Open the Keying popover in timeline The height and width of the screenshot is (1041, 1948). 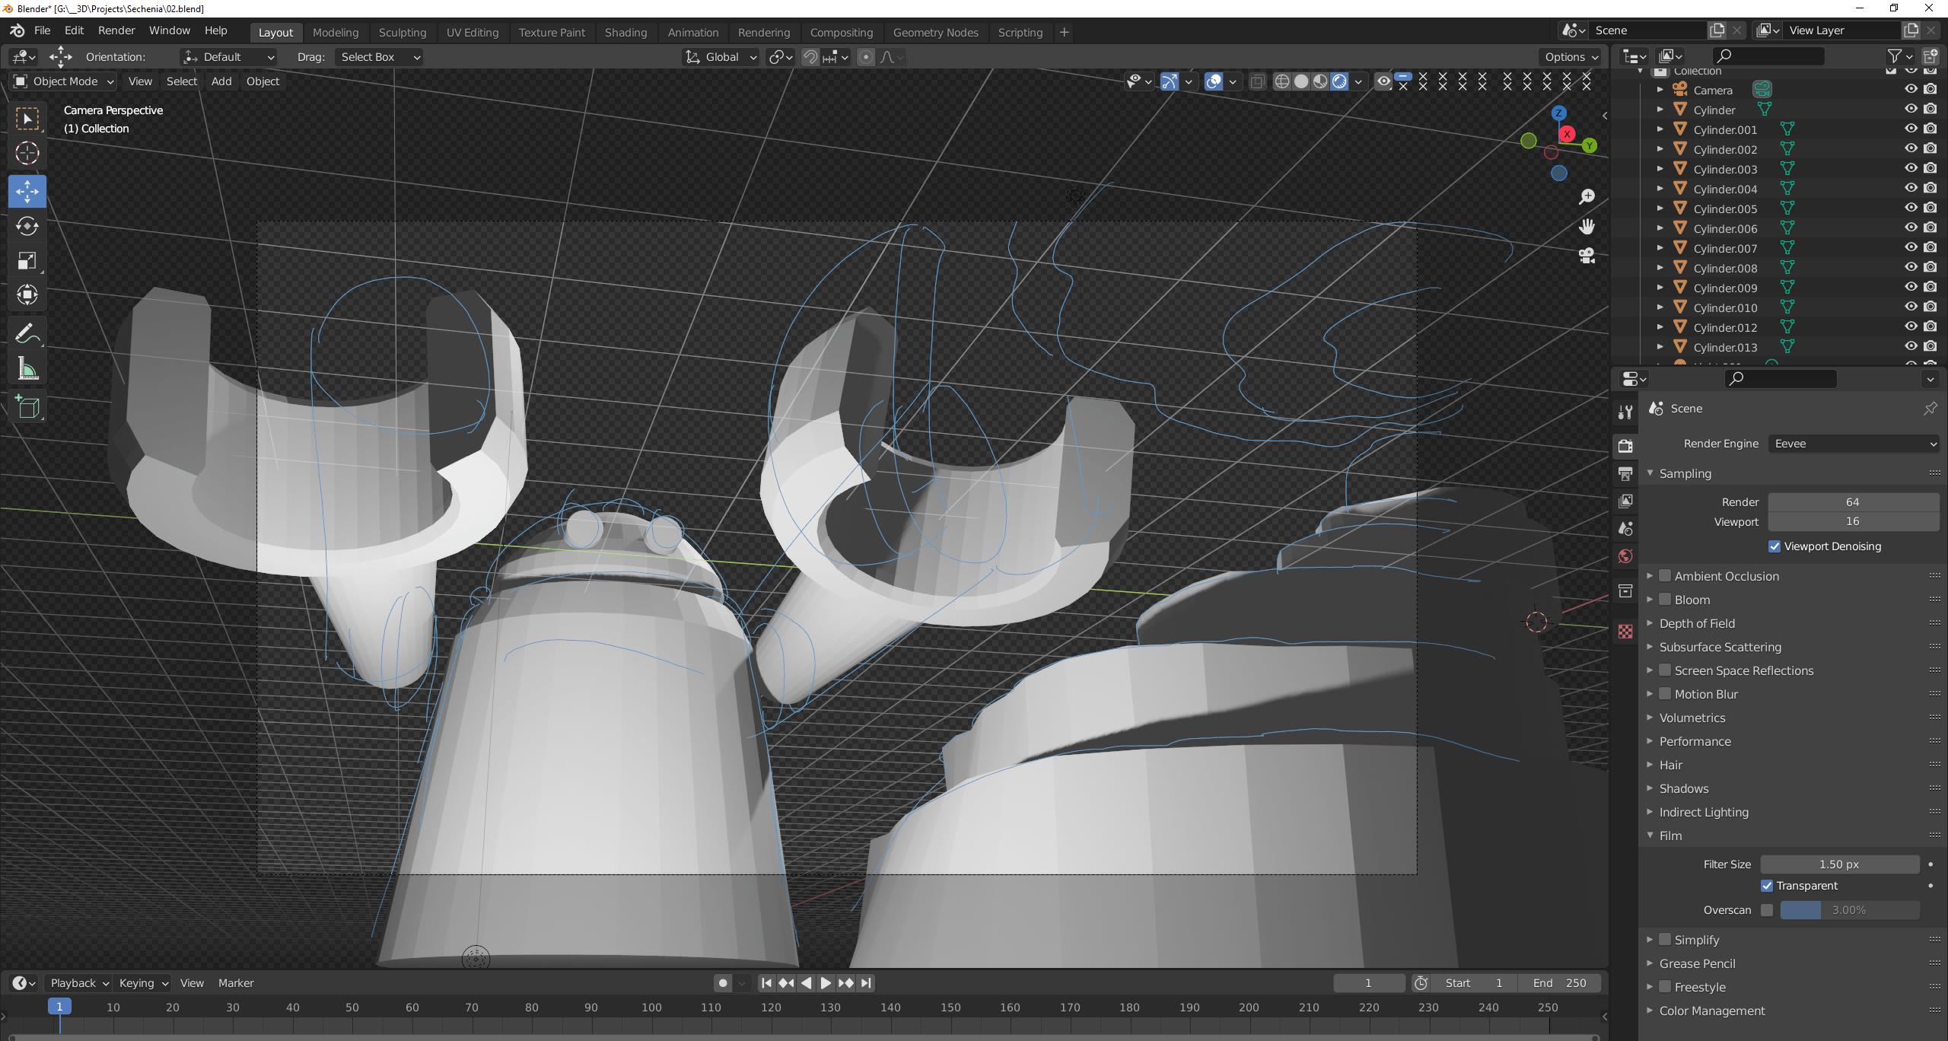tap(142, 983)
